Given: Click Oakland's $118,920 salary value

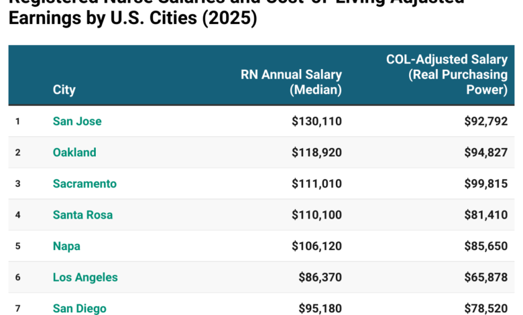Looking at the screenshot, I should coord(316,152).
